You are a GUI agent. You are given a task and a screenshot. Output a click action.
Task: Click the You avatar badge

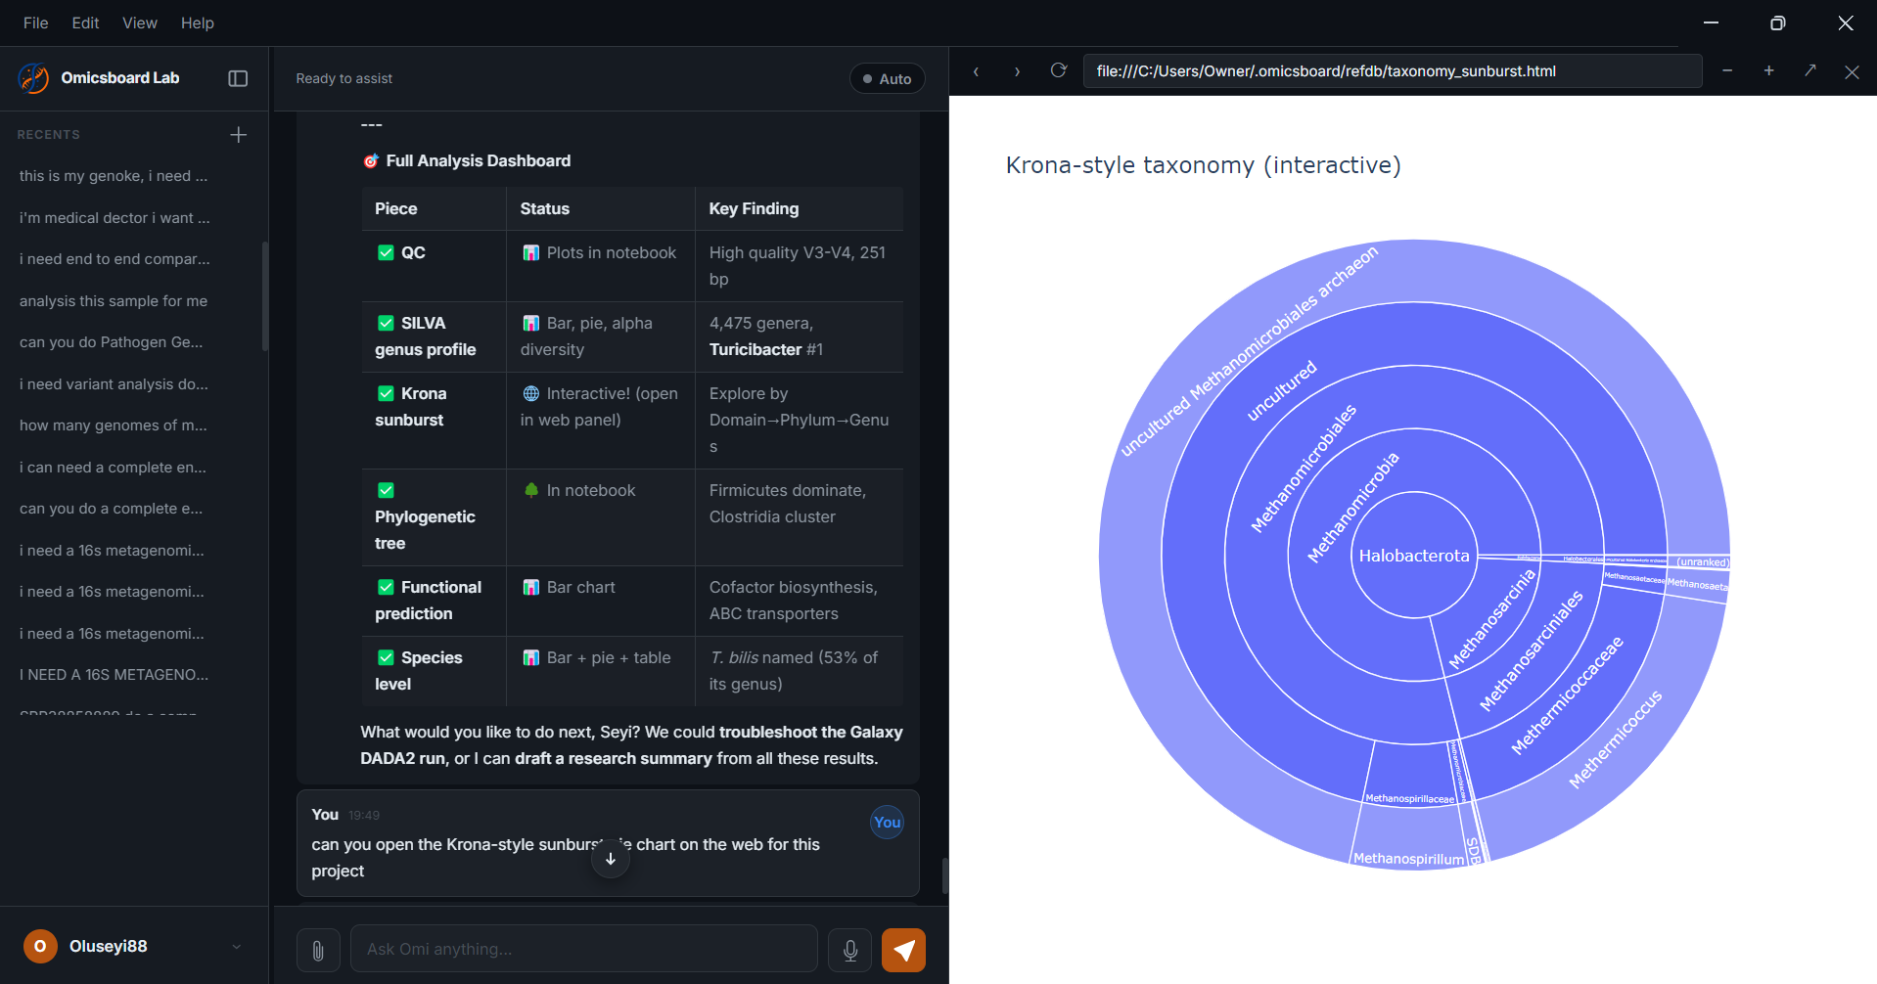click(888, 823)
